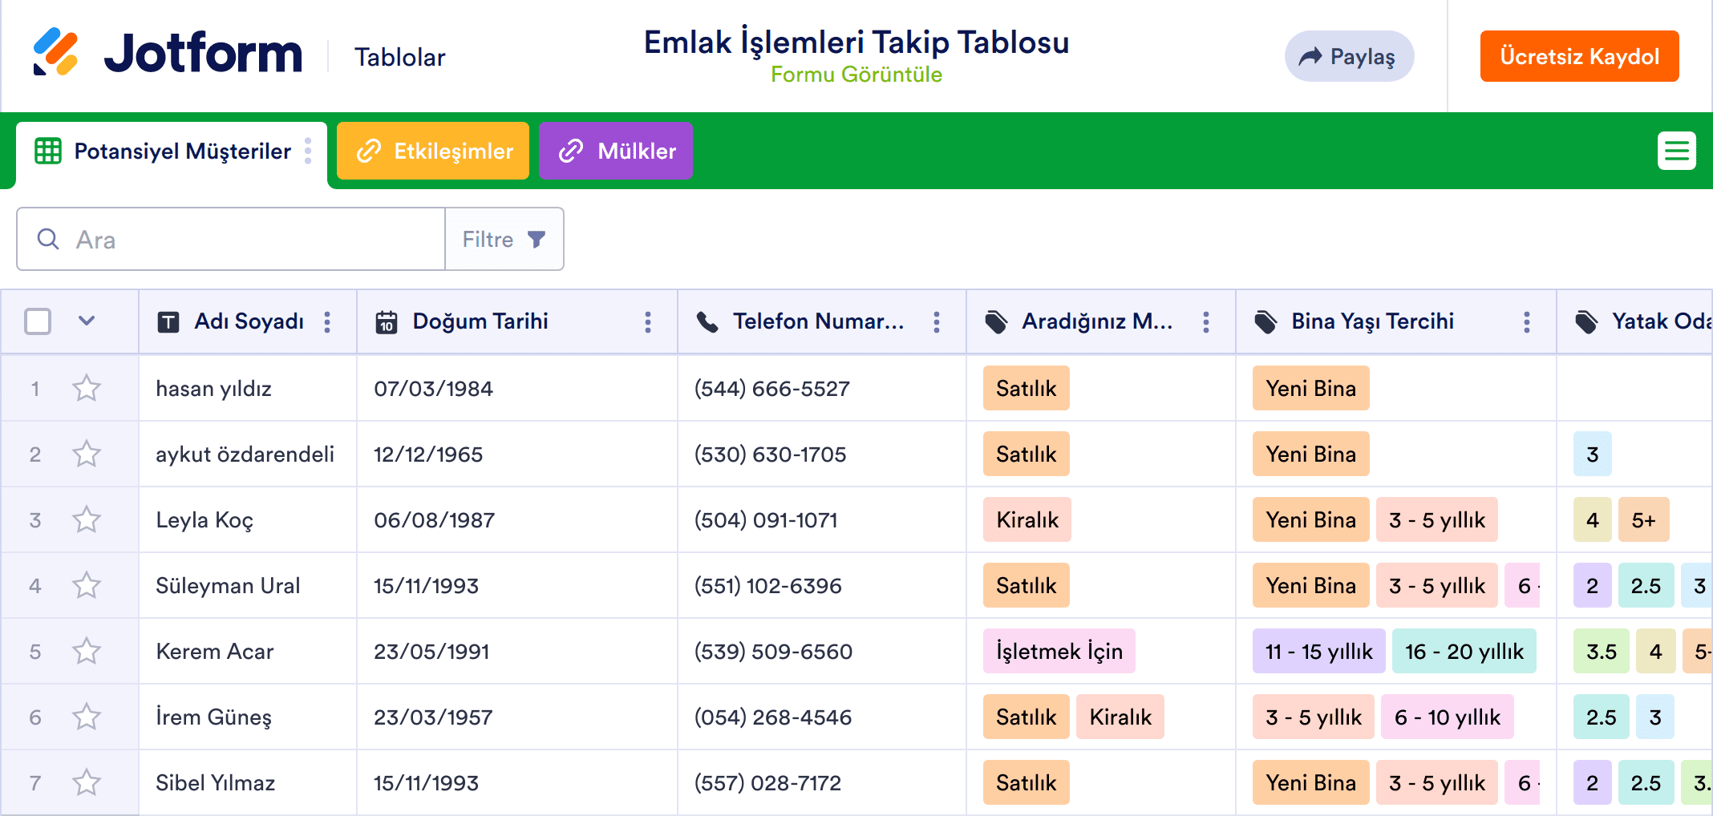Click the İşletmek İçin tag for Kerem Acar
Image resolution: width=1713 pixels, height=816 pixels.
1059,652
